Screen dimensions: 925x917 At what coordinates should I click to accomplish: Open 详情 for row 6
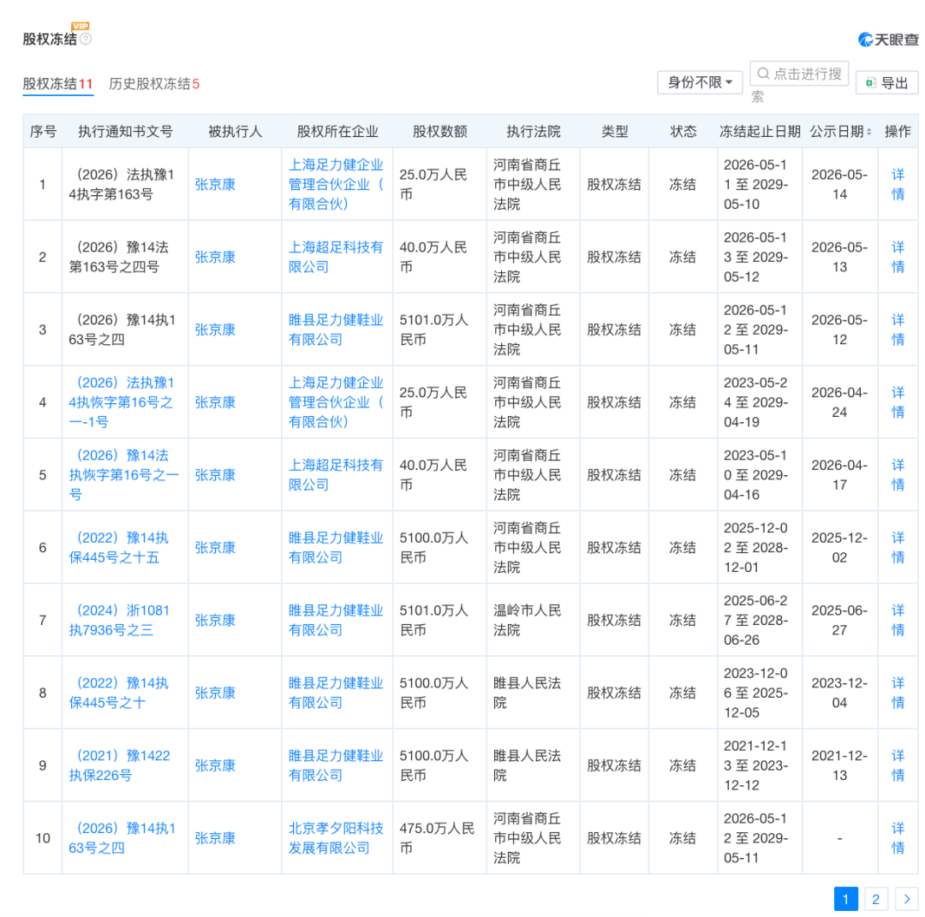point(898,546)
